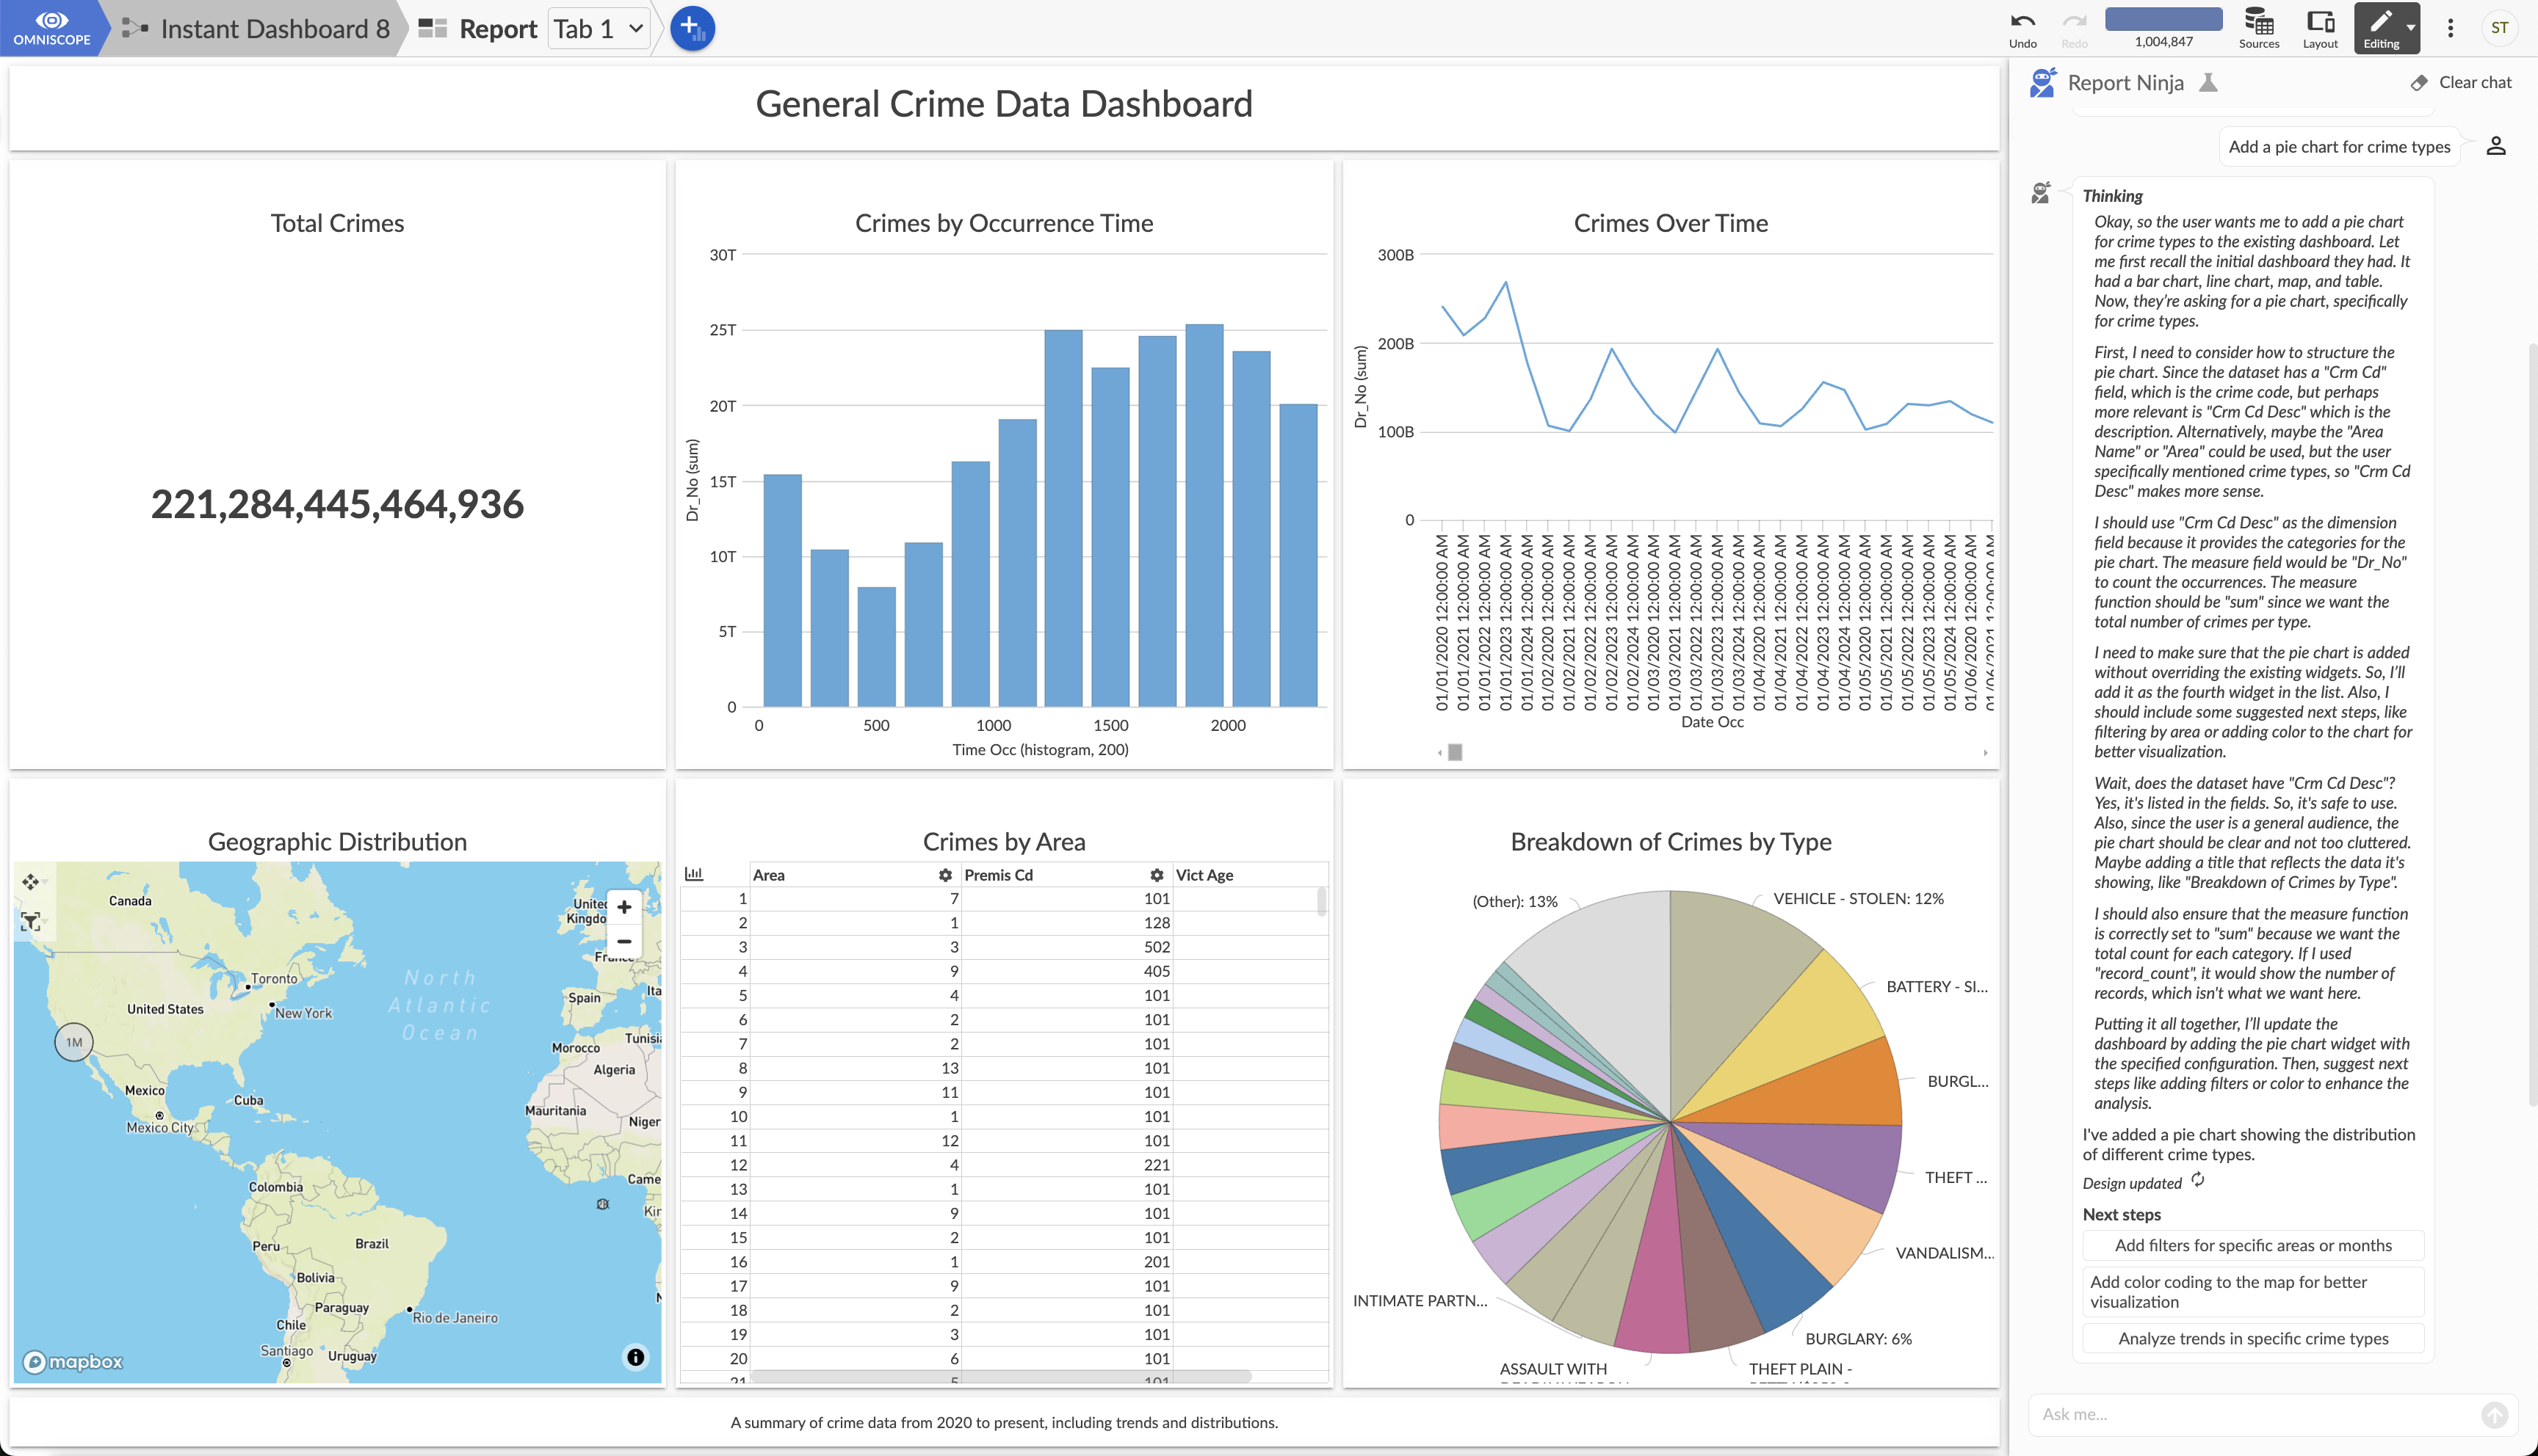Viewport: 2538px width, 1456px height.
Task: Expand the Tab 1 dropdown
Action: tap(599, 29)
